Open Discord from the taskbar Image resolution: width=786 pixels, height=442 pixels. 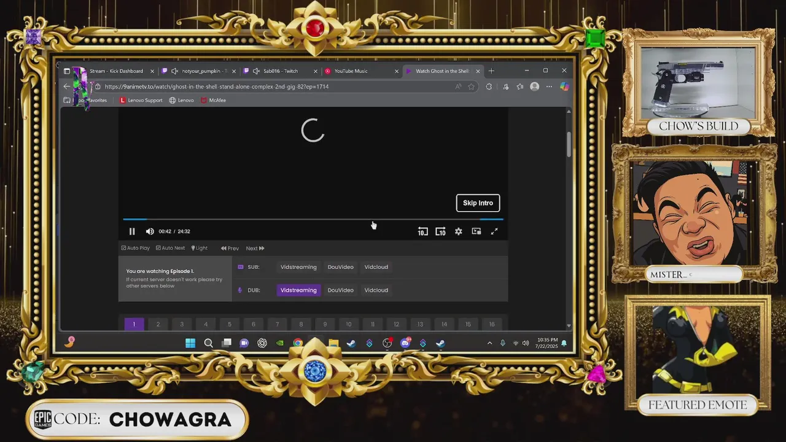(x=405, y=343)
